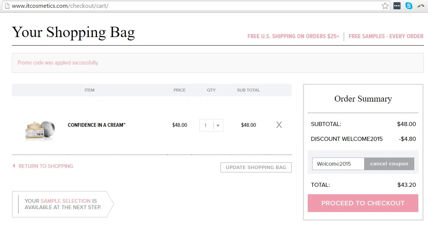This screenshot has height=225, width=428.
Task: Click the Item column header
Action: [x=89, y=90]
